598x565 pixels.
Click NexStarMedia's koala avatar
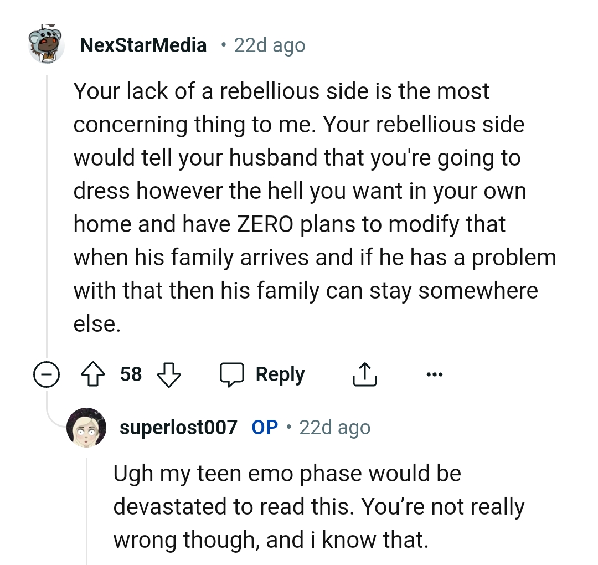pyautogui.click(x=47, y=44)
